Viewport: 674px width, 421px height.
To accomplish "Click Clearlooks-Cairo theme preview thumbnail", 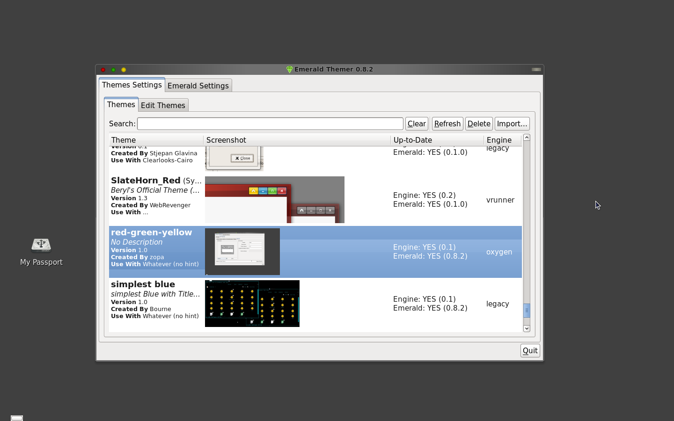I will coord(234,159).
